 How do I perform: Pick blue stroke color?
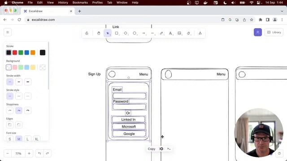click(x=27, y=53)
